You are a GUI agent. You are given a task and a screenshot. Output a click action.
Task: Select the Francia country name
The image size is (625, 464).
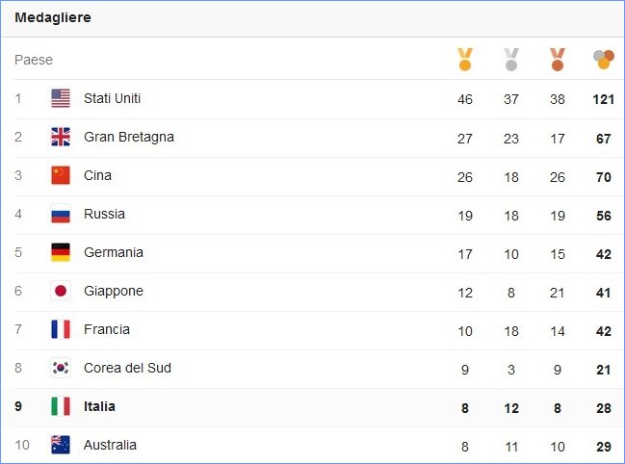pyautogui.click(x=107, y=329)
